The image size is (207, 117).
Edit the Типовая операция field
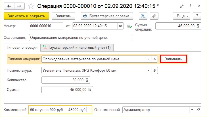pyautogui.click(x=94, y=59)
